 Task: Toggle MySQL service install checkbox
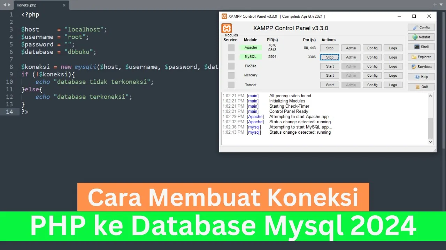tap(231, 57)
